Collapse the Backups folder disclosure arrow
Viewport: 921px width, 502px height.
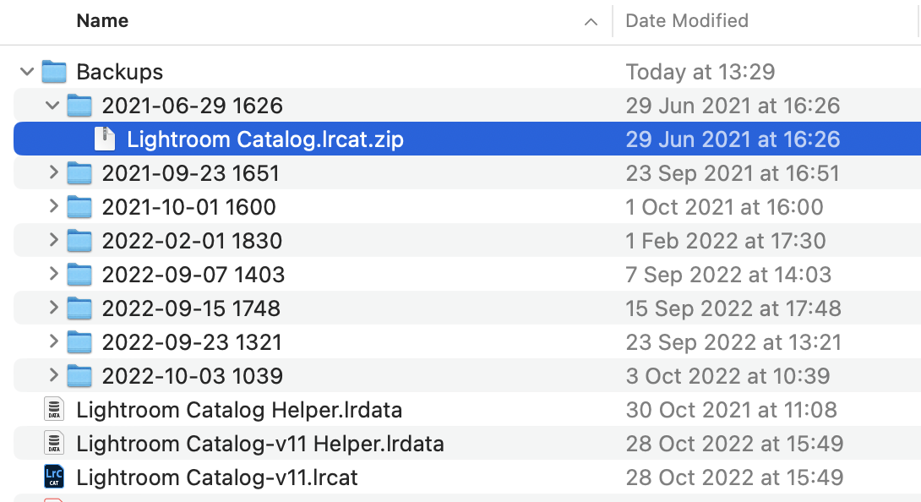point(27,72)
